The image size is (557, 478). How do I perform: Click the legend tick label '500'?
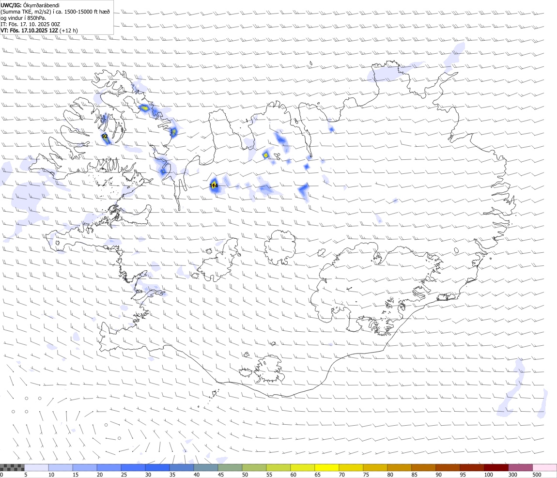tap(537, 475)
